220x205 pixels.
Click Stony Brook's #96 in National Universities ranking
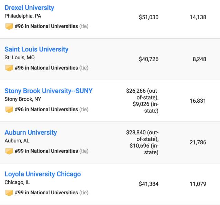[x=46, y=110]
